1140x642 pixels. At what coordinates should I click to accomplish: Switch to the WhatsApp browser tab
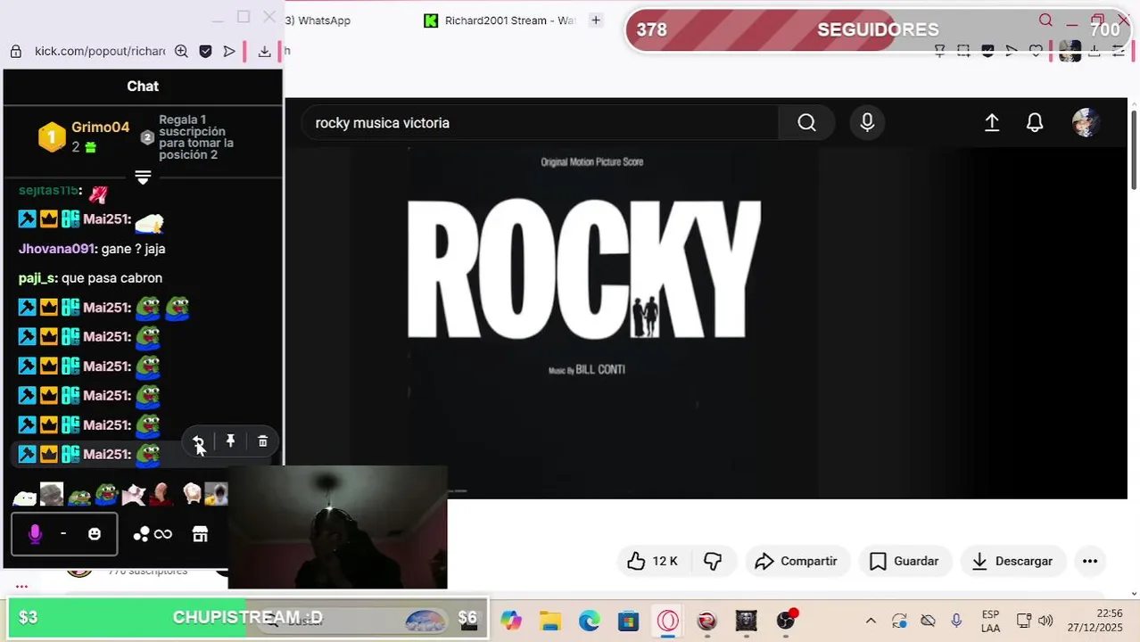click(x=318, y=21)
